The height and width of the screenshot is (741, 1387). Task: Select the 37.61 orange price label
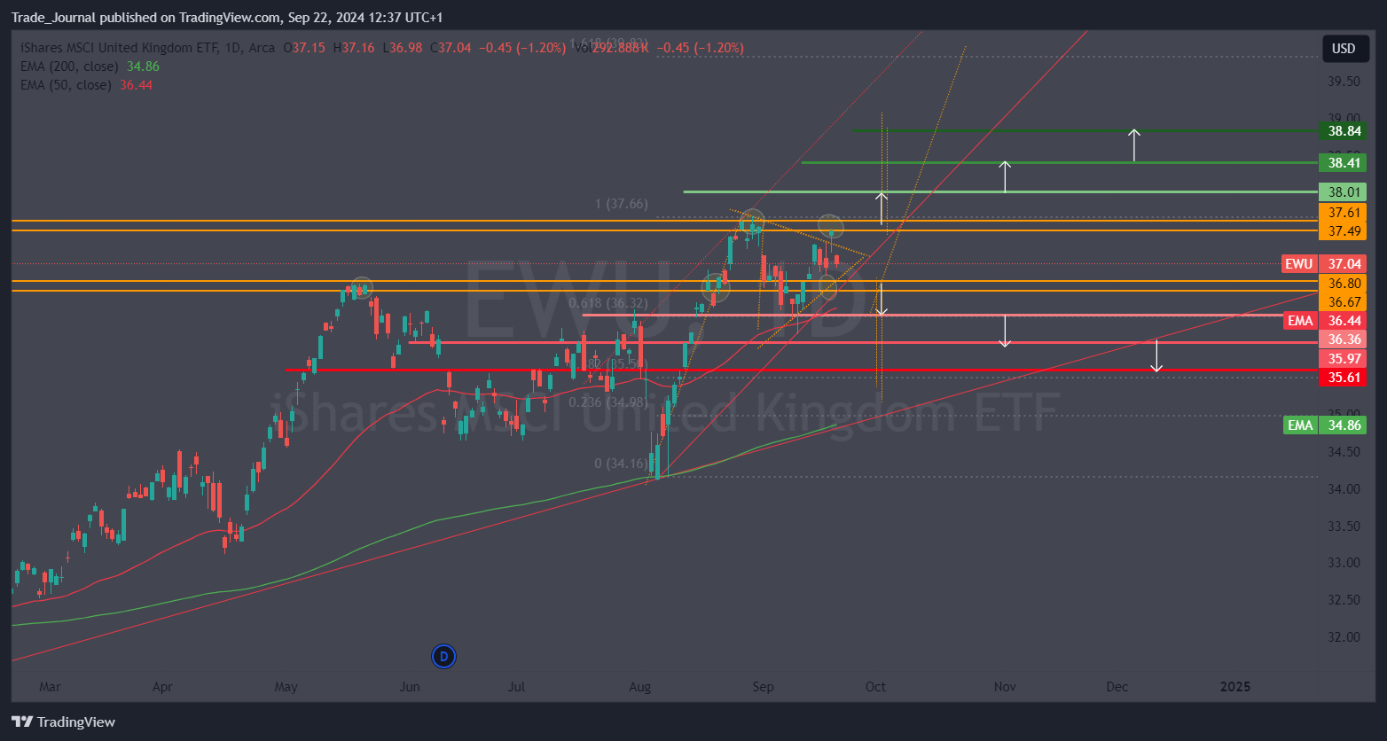(1344, 213)
